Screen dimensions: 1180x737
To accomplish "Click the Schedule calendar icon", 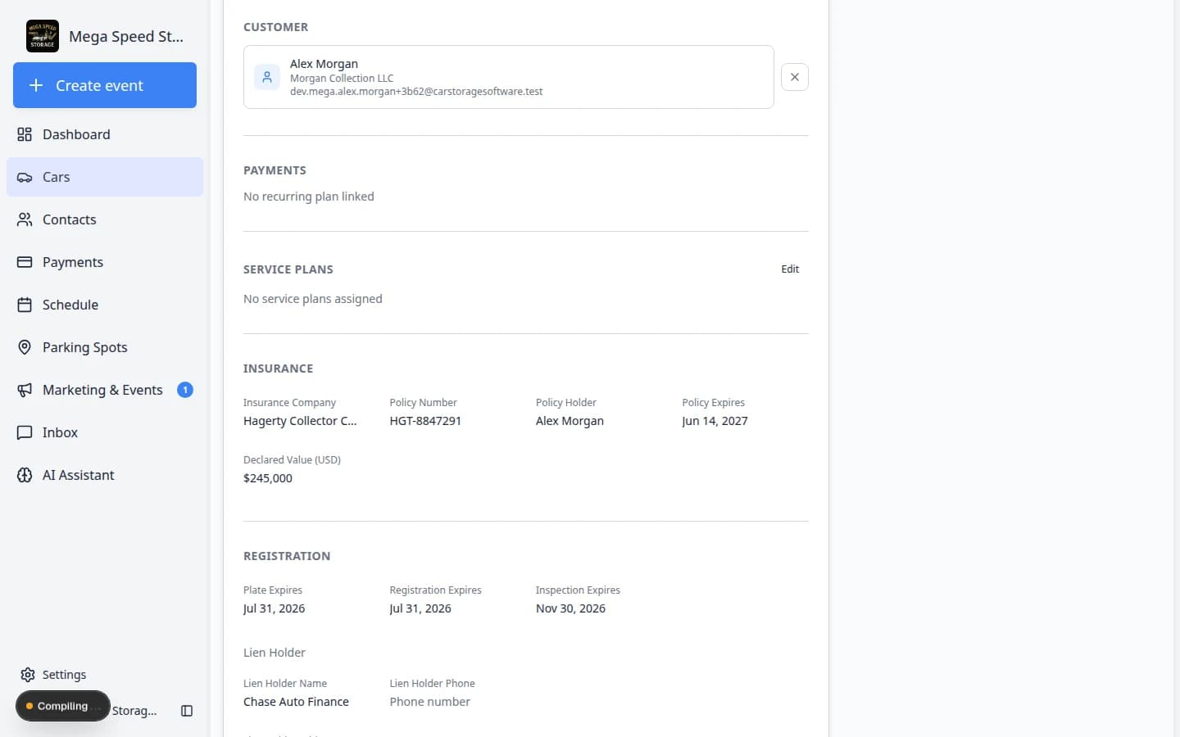I will click(25, 305).
